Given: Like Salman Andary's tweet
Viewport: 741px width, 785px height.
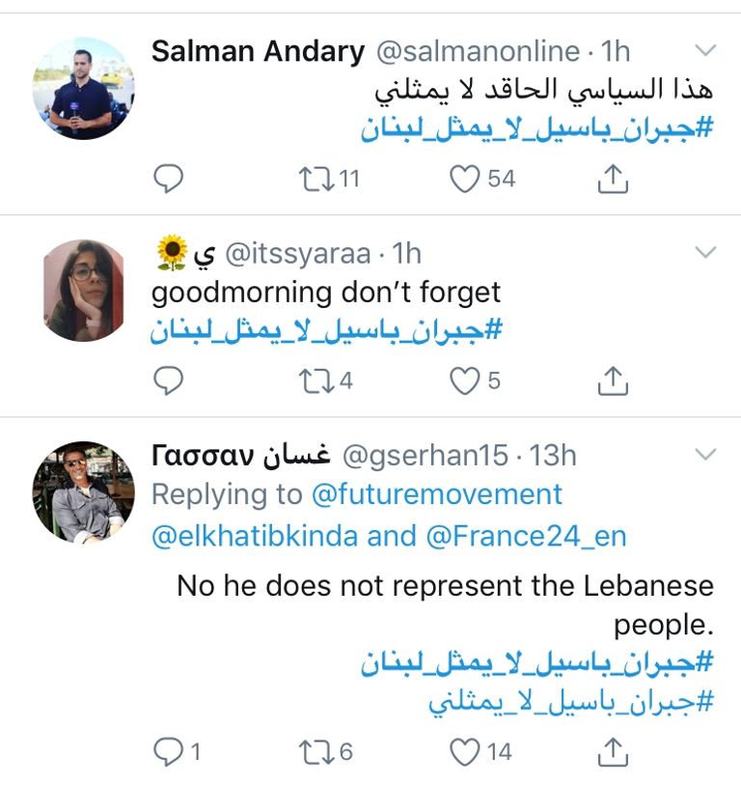Looking at the screenshot, I should (x=465, y=177).
